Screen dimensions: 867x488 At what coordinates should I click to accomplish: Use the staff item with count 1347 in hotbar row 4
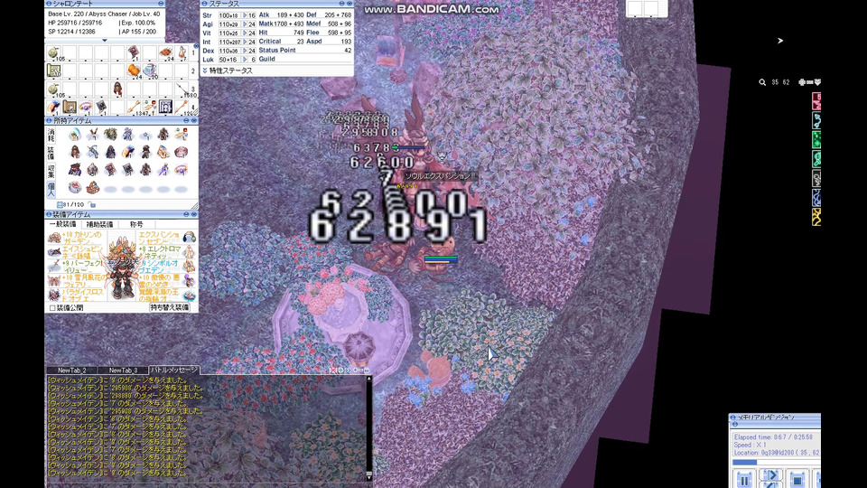134,107
